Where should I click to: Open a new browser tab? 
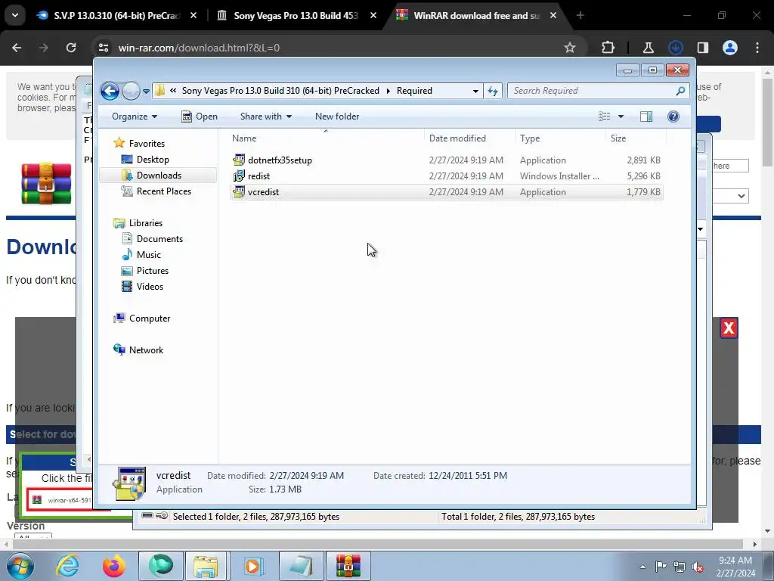[580, 16]
